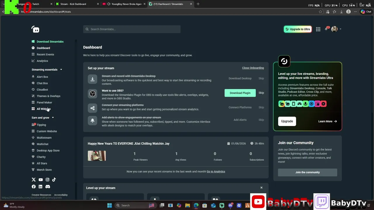Close the Level up your stream section
374x210 pixels.
coord(262,188)
